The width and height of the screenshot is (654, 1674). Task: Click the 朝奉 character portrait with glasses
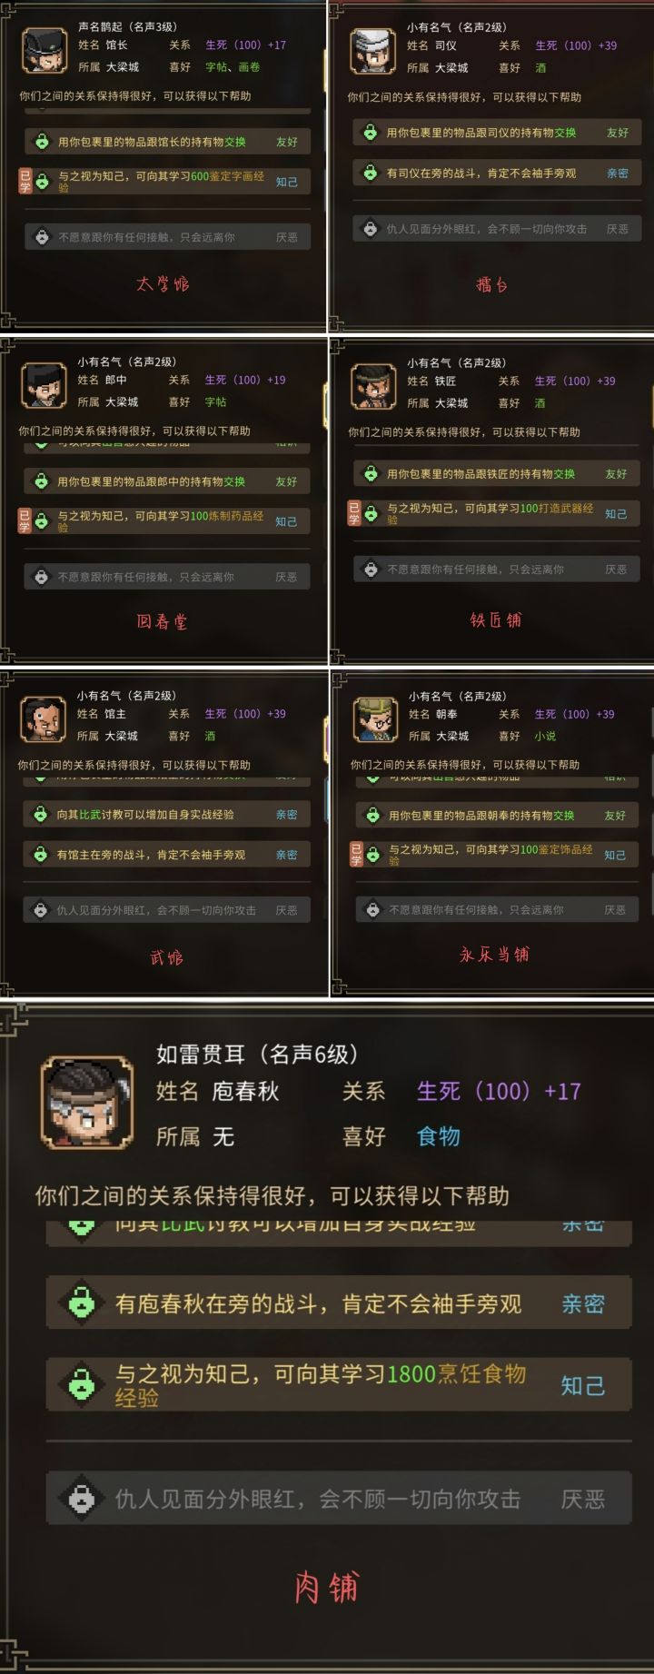point(374,720)
